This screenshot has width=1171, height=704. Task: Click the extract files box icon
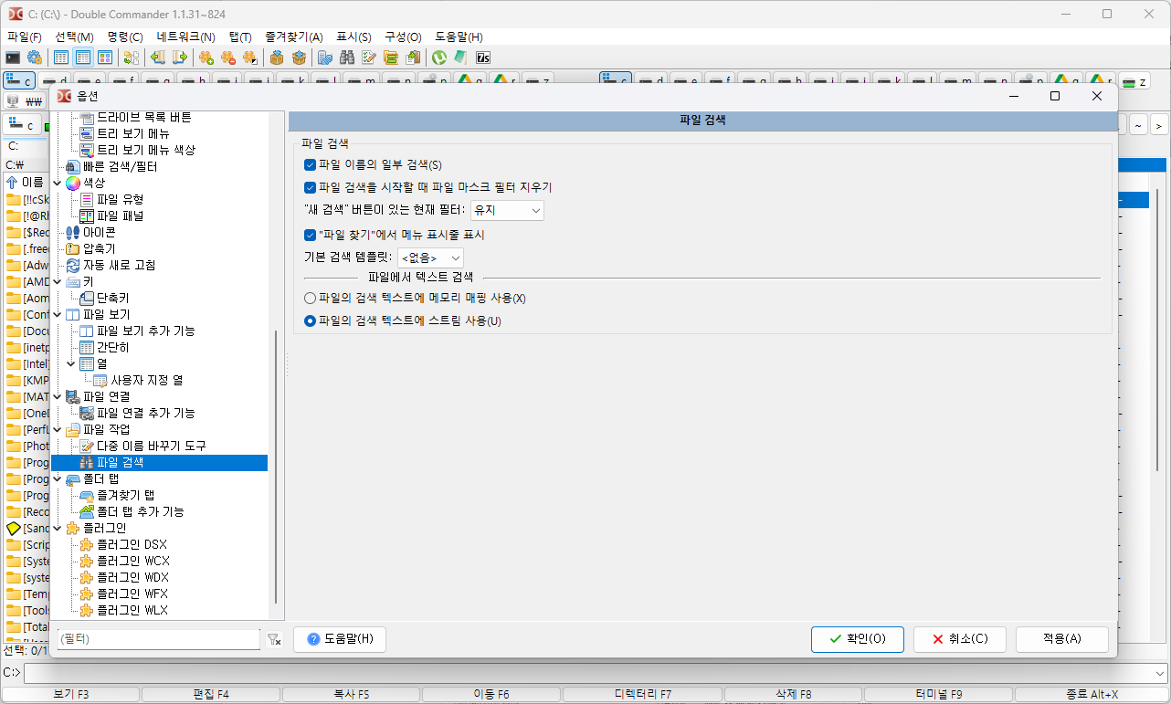pyautogui.click(x=299, y=58)
